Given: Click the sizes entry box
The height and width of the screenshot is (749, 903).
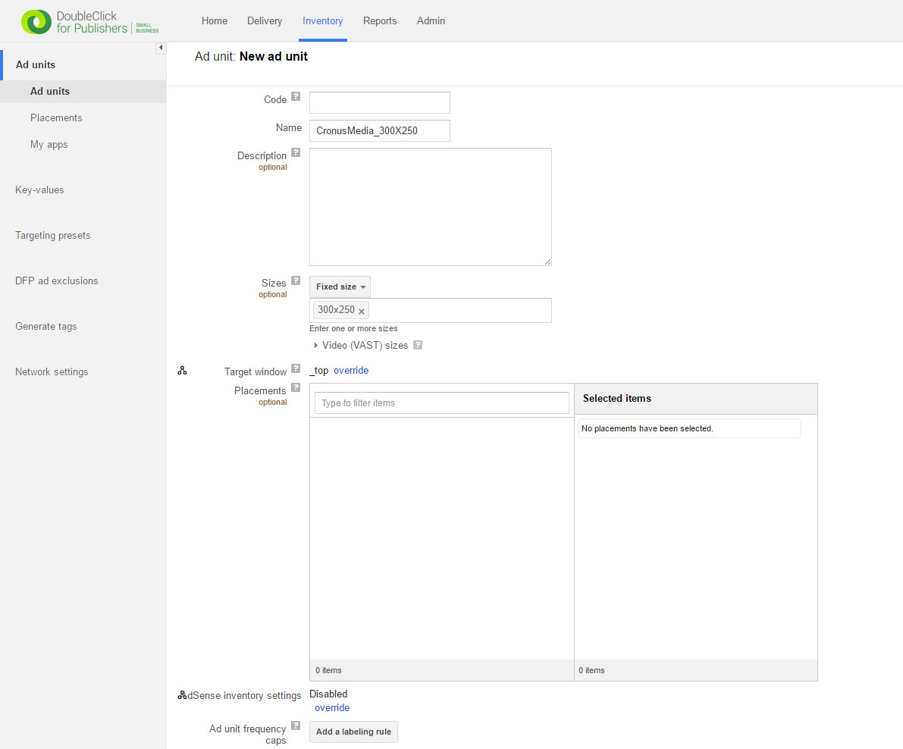Looking at the screenshot, I should coord(430,310).
